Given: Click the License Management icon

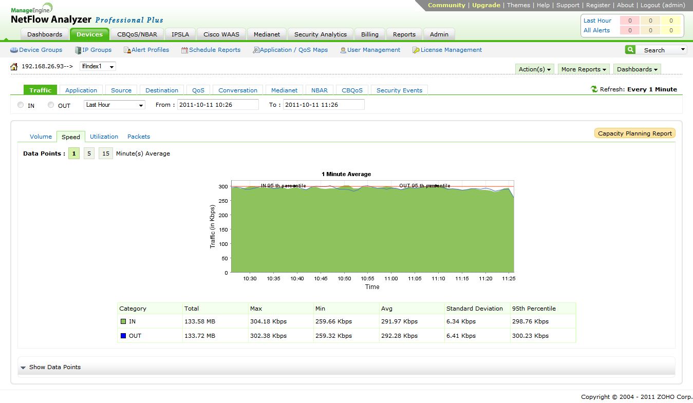Looking at the screenshot, I should 416,50.
